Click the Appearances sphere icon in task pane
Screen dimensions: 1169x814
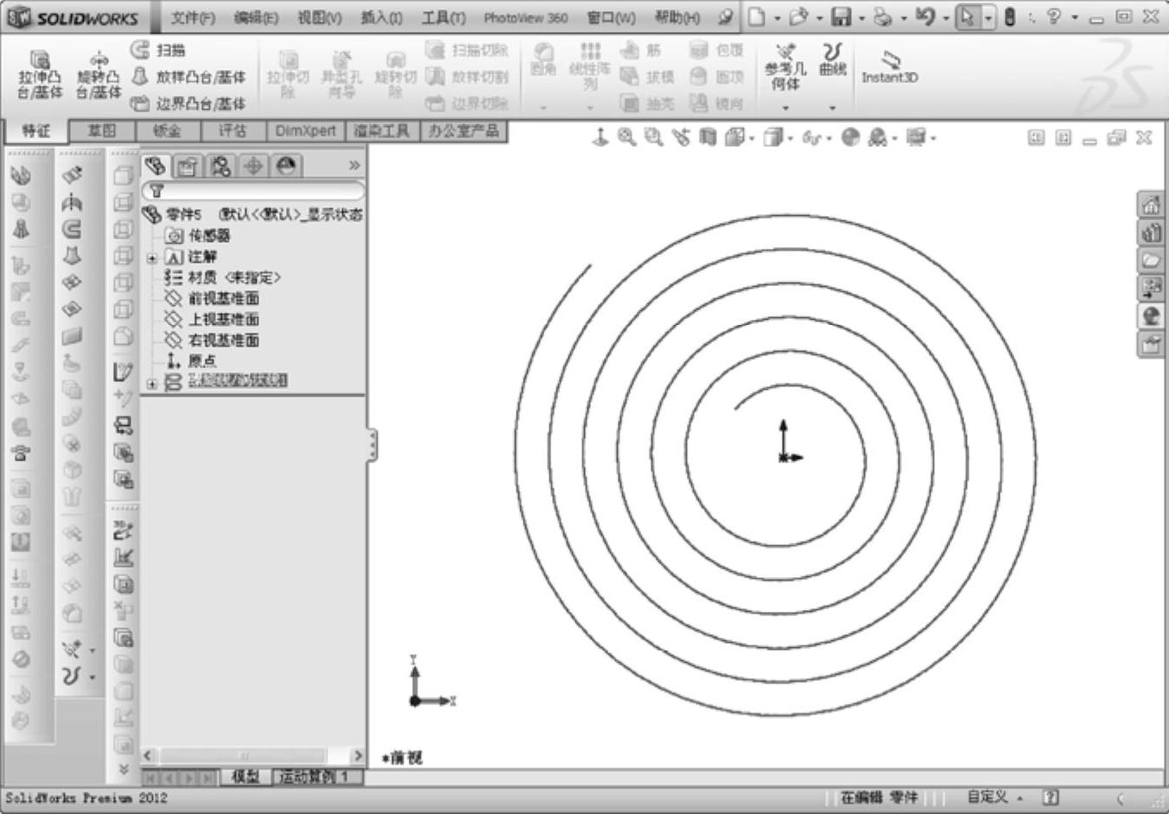(1150, 316)
